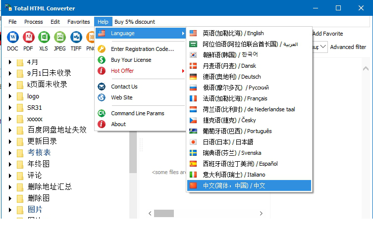The image size is (373, 227).
Task: Click horizontal scrollbar left arrow
Action: tap(150, 214)
